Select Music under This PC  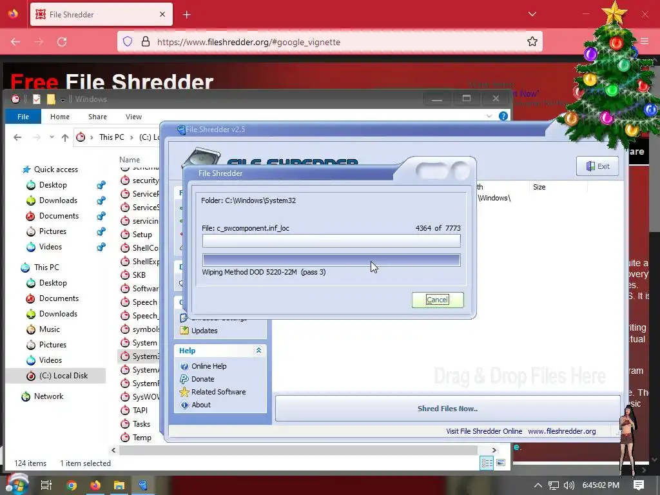click(49, 329)
